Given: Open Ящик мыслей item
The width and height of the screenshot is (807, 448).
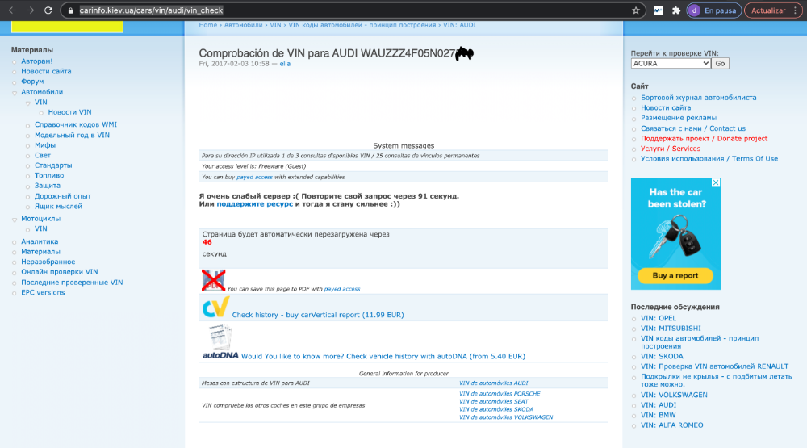Looking at the screenshot, I should point(58,207).
